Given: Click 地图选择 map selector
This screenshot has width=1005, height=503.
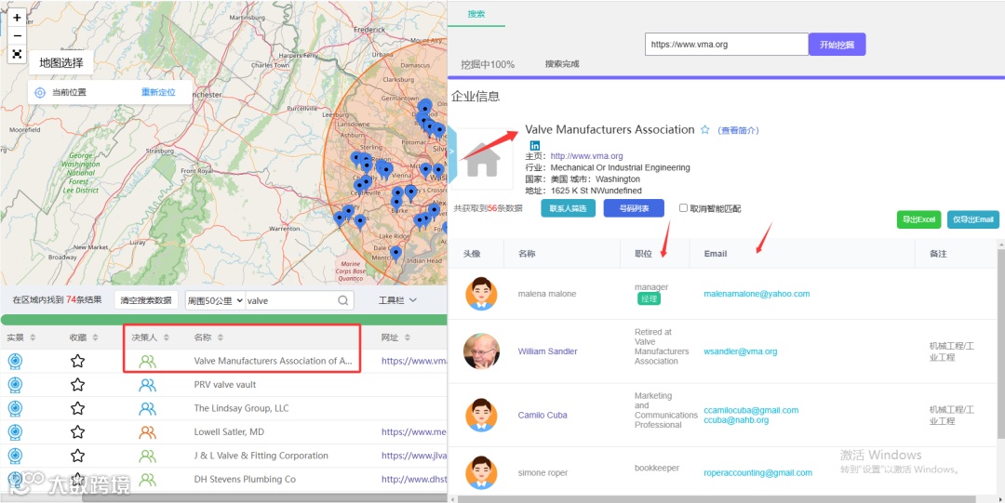Looking at the screenshot, I should [61, 63].
